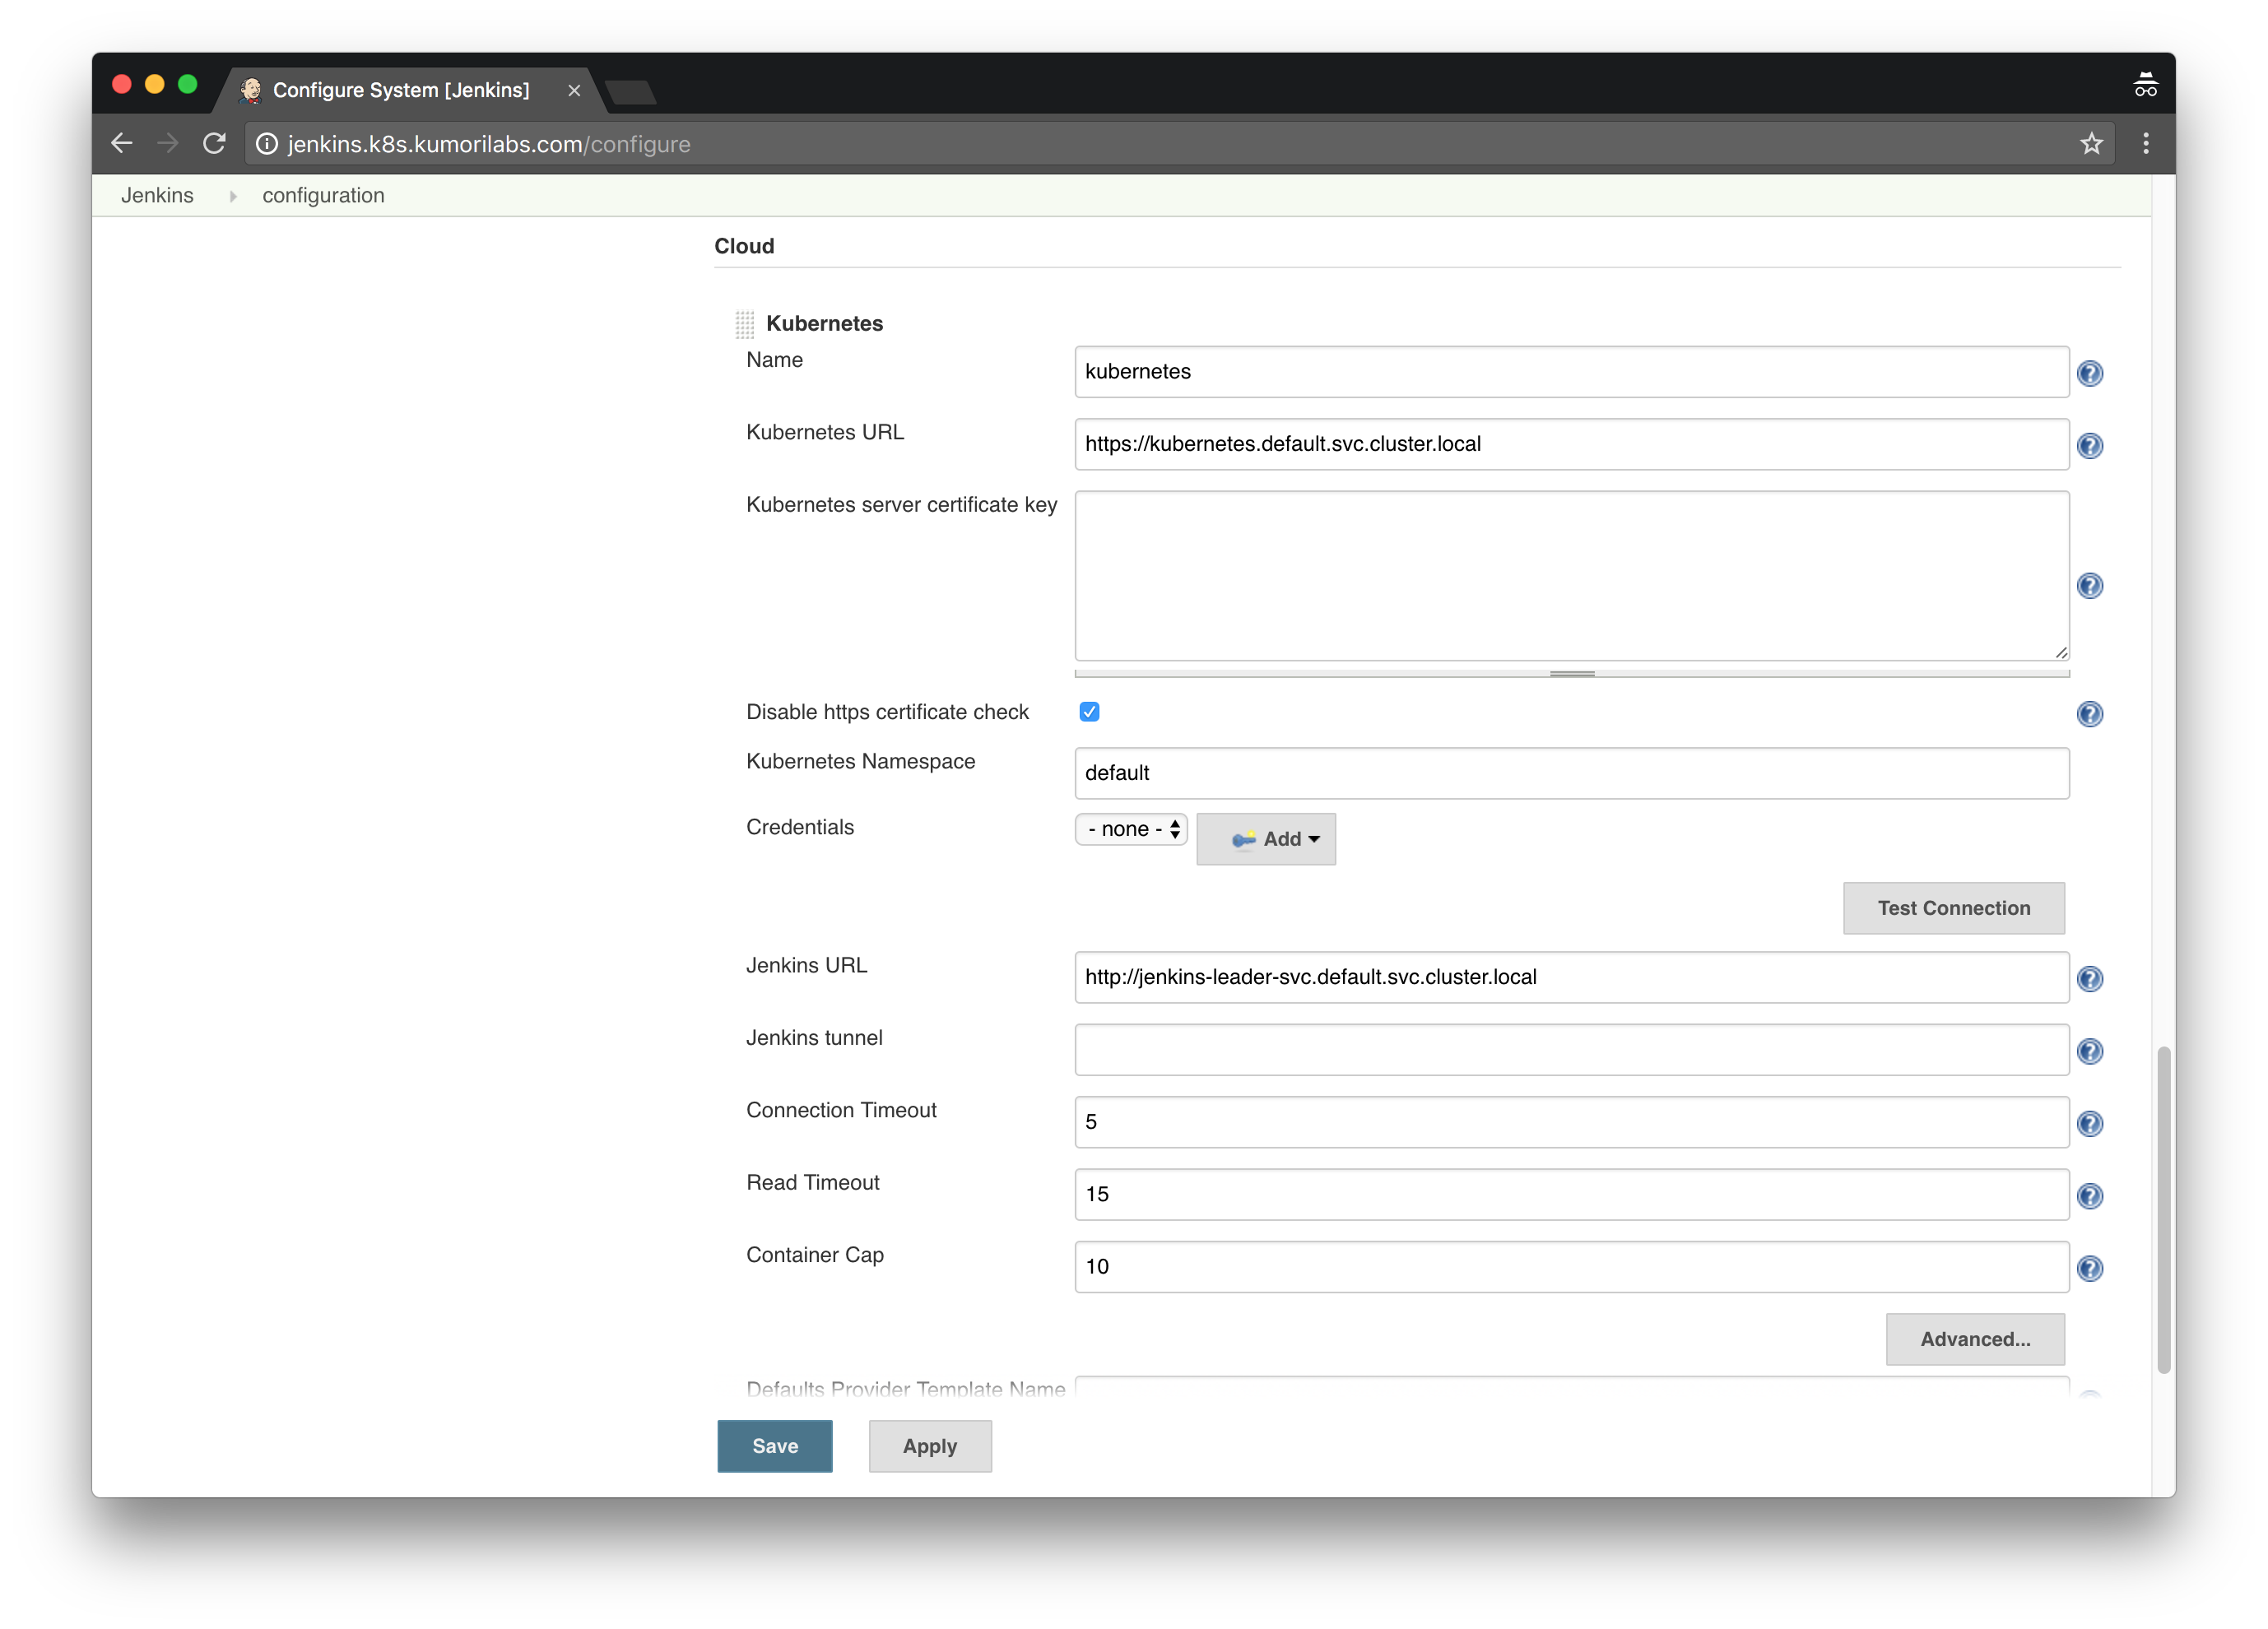Click the Kubernetes URL input field
Image resolution: width=2268 pixels, height=1629 pixels.
tap(1571, 443)
